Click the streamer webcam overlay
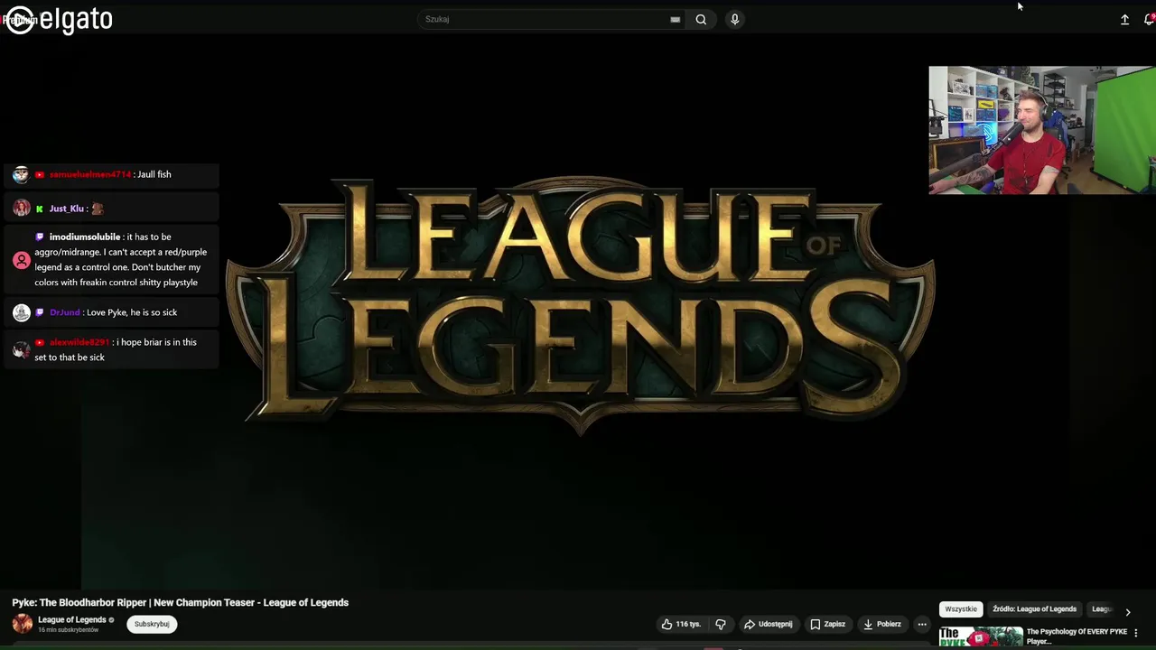 pyautogui.click(x=1041, y=130)
